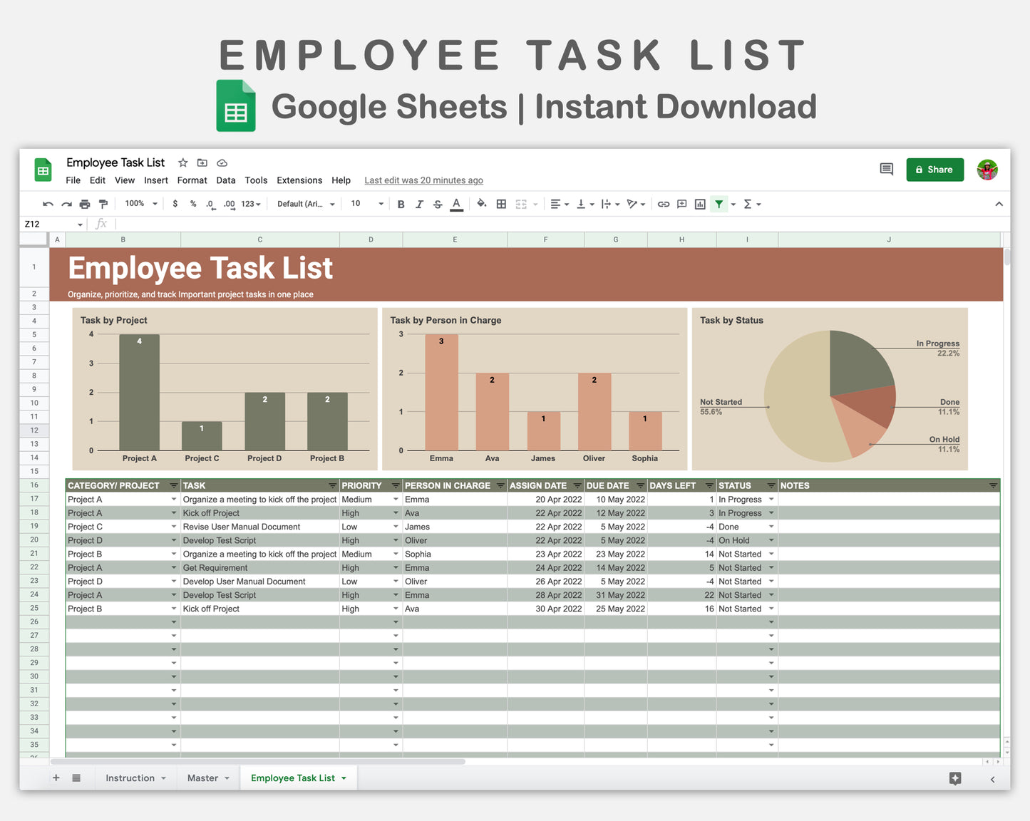Open the Functions sigma menu
1030x821 pixels.
[748, 204]
